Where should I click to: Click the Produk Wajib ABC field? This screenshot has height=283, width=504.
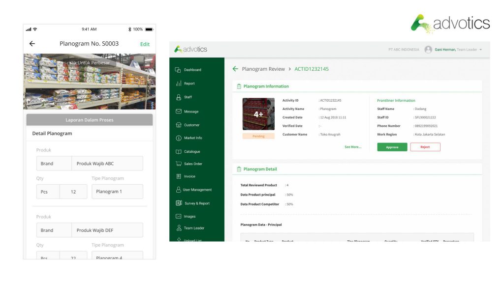107,163
